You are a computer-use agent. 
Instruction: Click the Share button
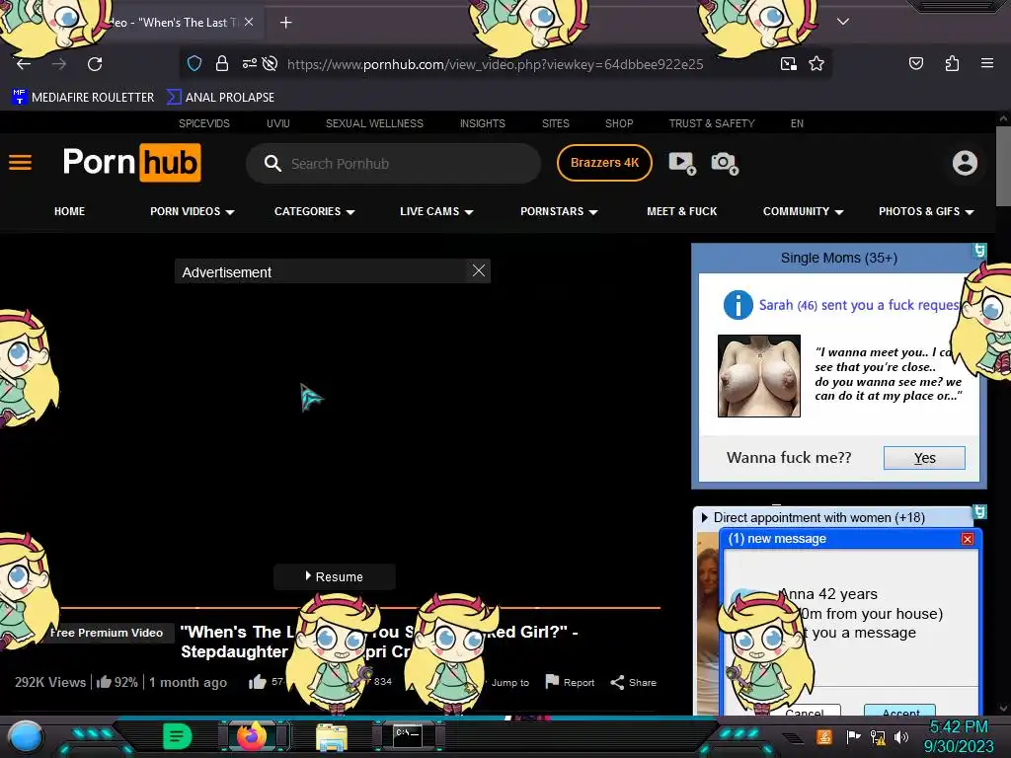633,682
